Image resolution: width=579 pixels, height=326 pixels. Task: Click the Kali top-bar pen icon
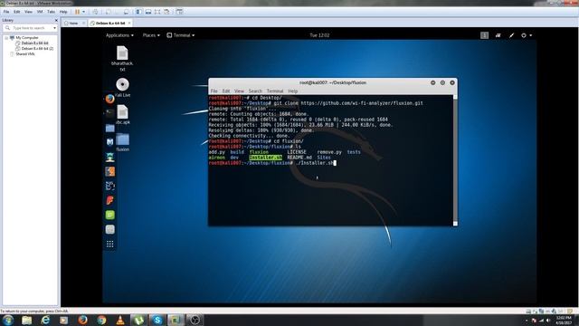coord(511,35)
